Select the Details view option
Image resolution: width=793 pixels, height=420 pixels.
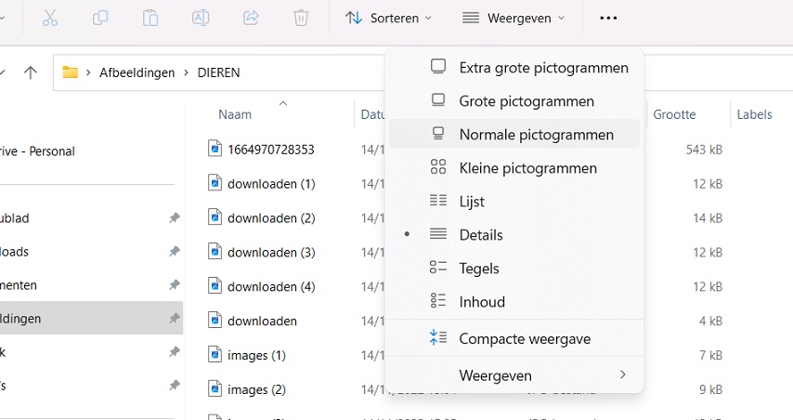[481, 235]
